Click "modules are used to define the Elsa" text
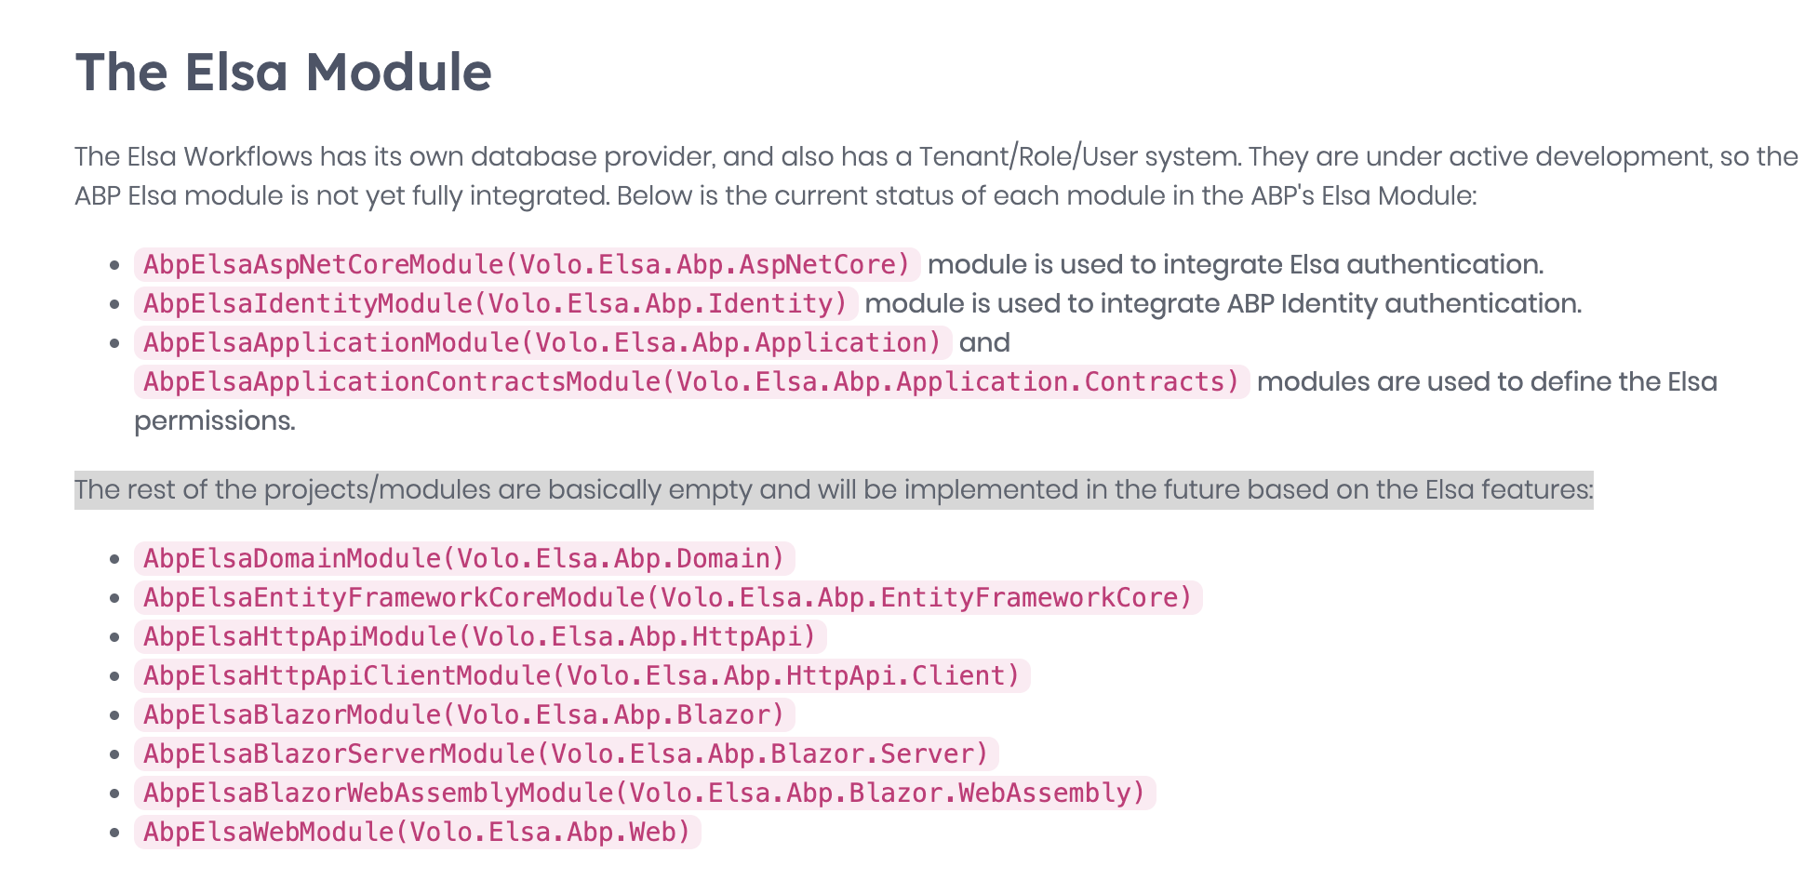Image resolution: width=1818 pixels, height=880 pixels. click(1486, 382)
